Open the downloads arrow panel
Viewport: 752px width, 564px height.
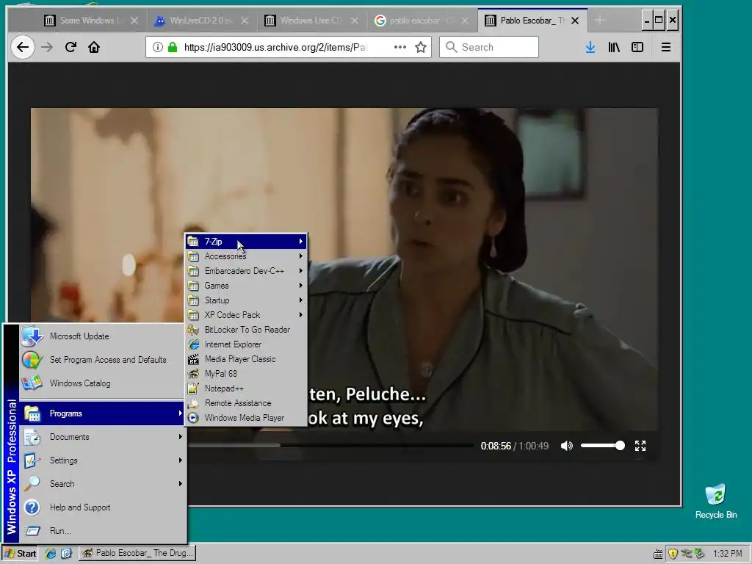coord(590,47)
